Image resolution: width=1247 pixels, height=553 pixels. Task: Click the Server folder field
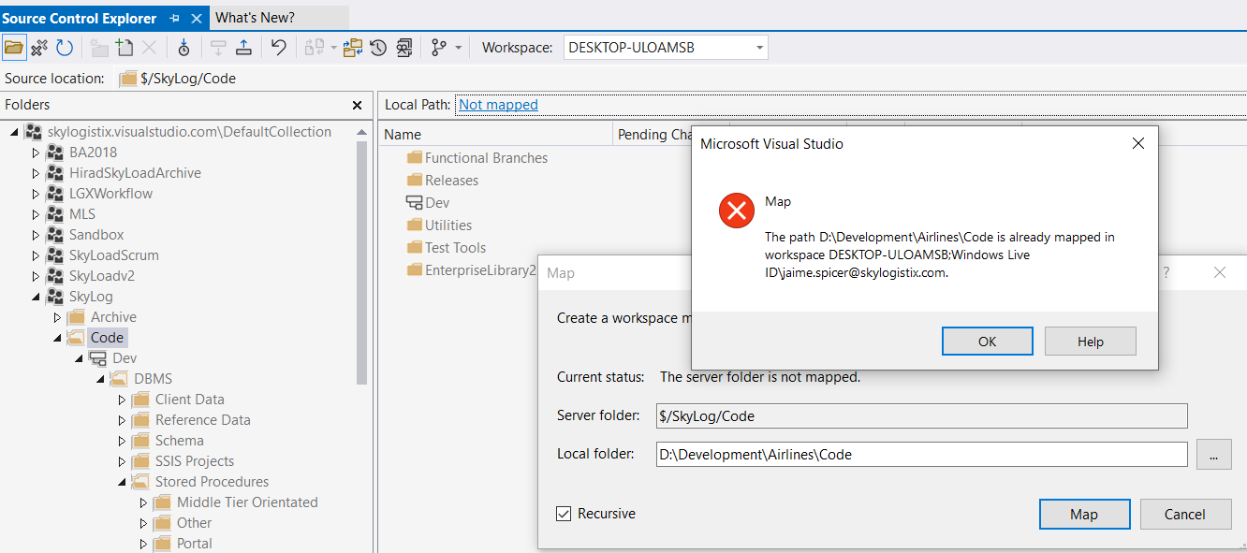tap(922, 415)
